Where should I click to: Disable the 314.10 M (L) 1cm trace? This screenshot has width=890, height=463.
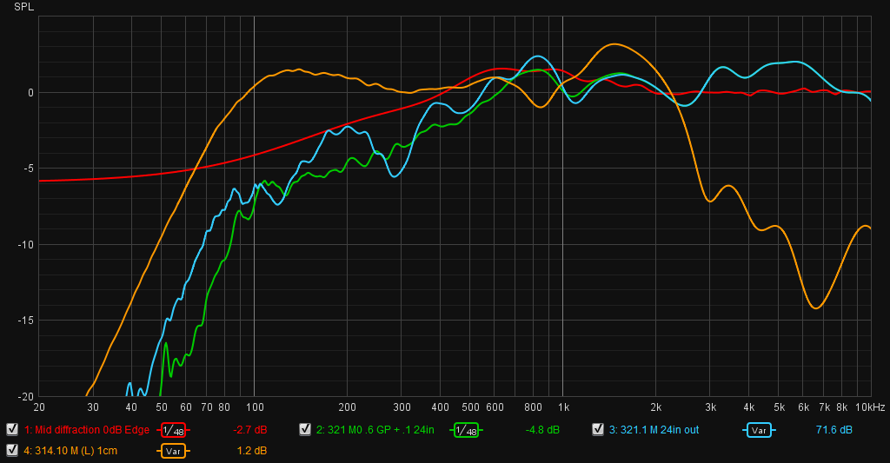[x=12, y=451]
